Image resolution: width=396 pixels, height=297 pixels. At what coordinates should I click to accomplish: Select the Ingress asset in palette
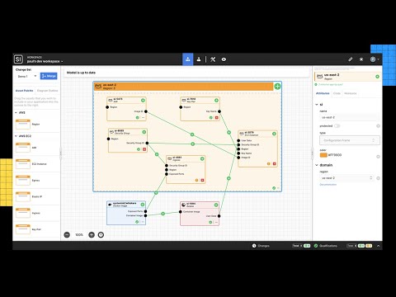pyautogui.click(x=23, y=213)
